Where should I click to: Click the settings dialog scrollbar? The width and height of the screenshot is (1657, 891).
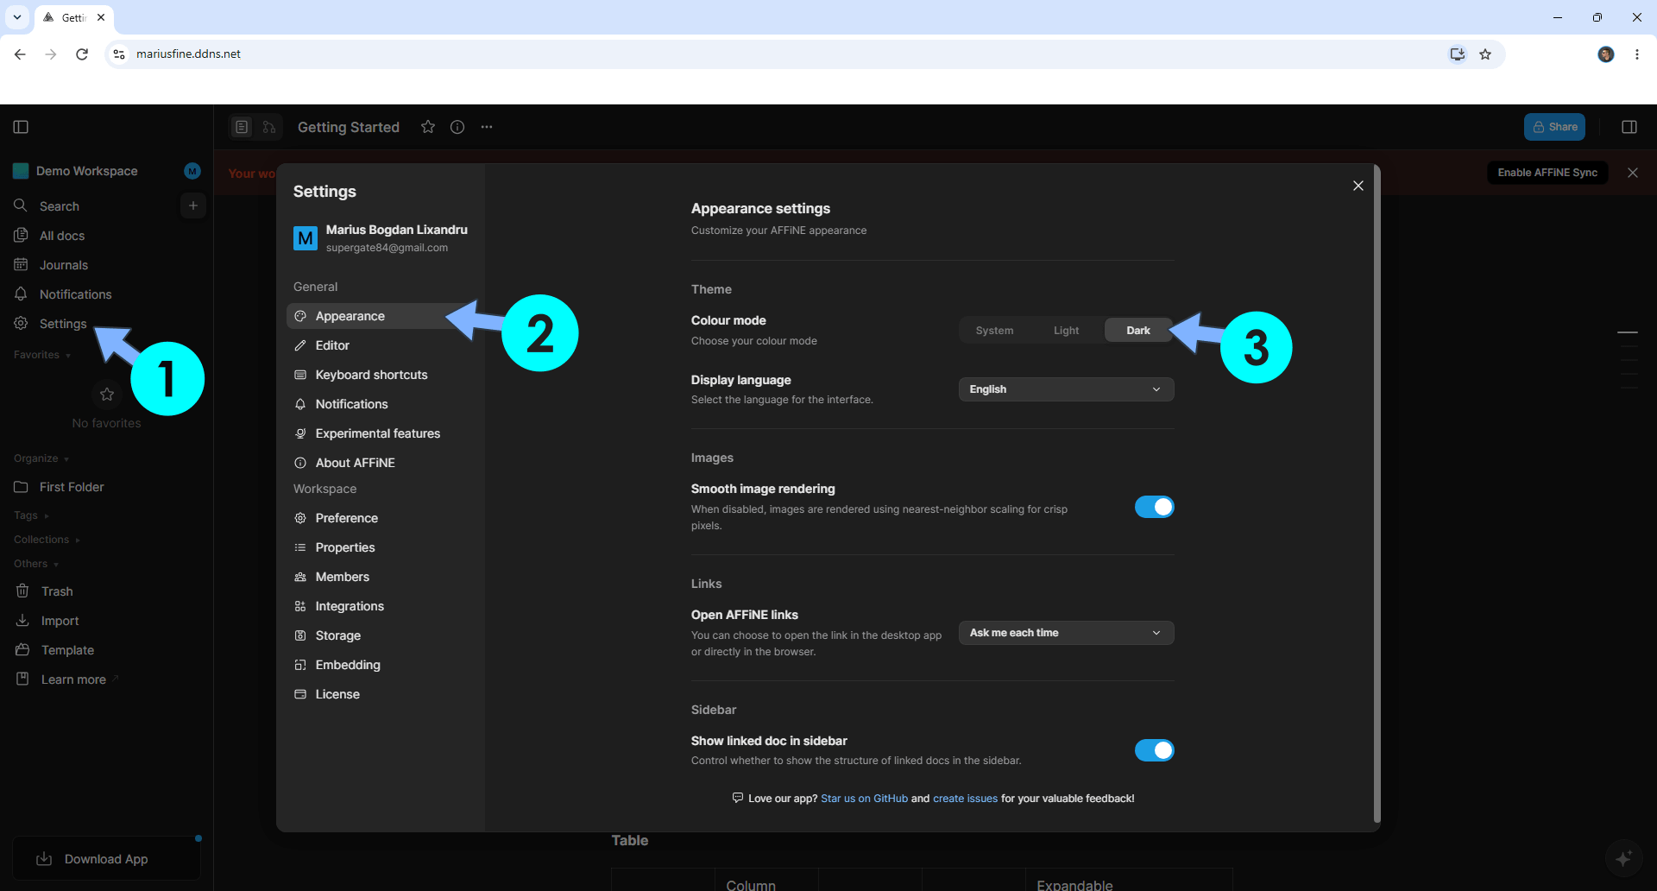[x=1377, y=494]
